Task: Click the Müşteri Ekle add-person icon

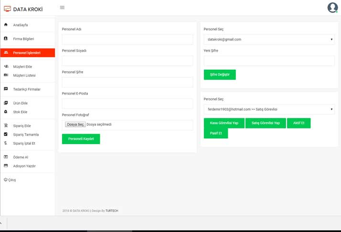Action: [6, 66]
